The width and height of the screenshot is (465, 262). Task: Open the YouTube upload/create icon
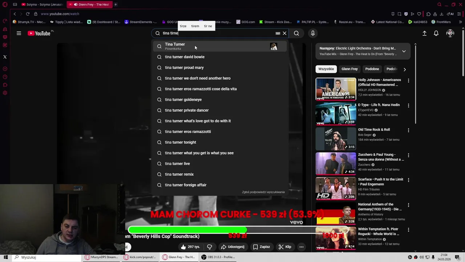pyautogui.click(x=424, y=33)
